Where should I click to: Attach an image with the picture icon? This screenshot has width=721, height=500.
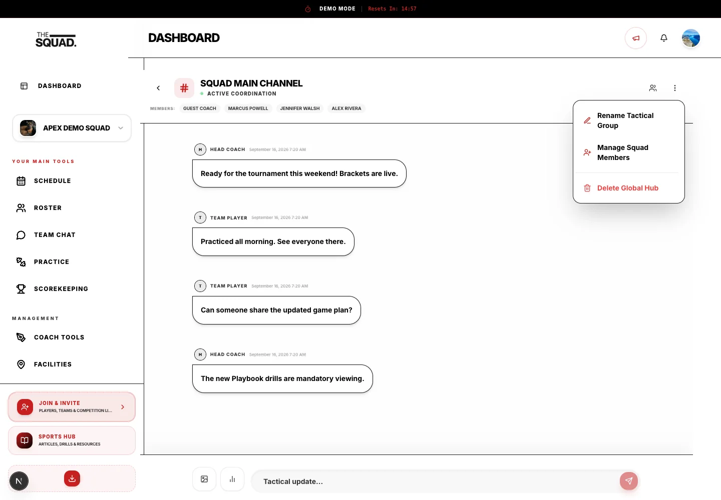204,479
